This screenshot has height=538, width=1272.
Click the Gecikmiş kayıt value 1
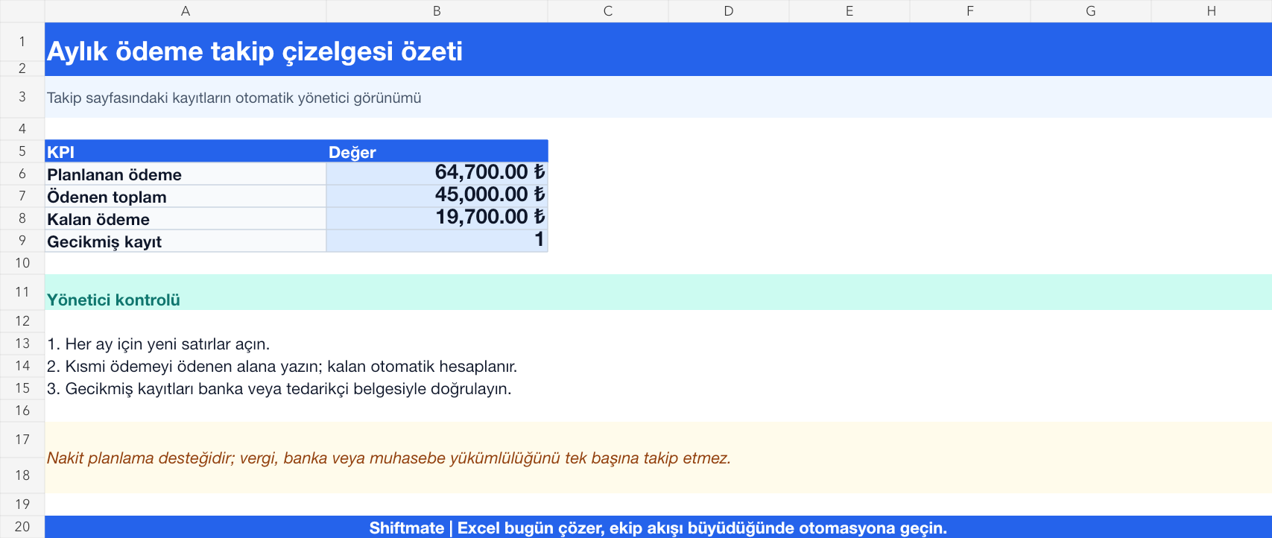tap(437, 241)
